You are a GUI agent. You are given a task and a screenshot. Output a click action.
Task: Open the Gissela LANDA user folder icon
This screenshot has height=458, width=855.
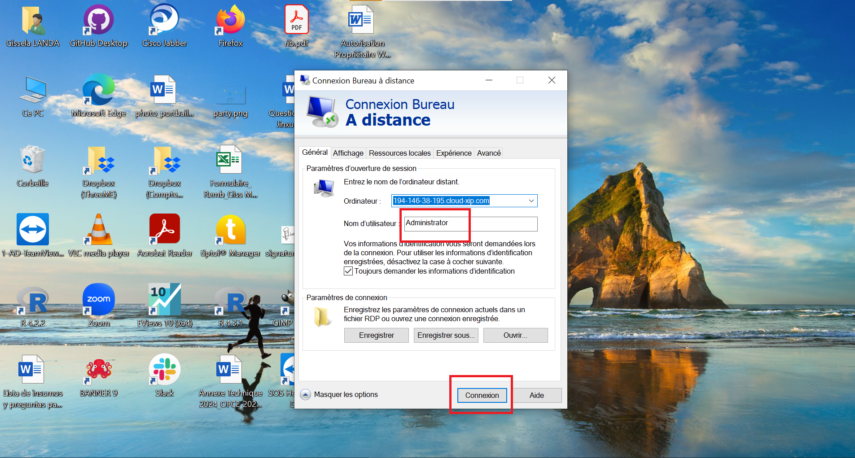[33, 21]
